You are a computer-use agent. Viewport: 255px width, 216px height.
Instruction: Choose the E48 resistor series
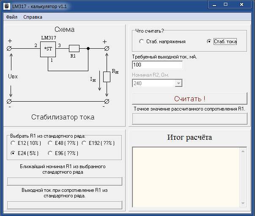tap(50, 143)
